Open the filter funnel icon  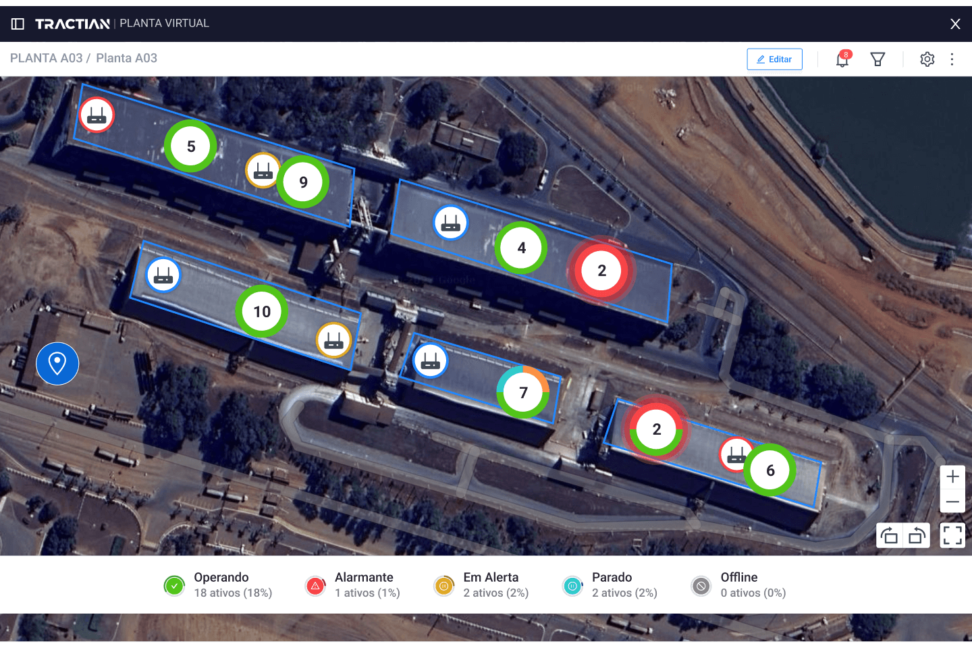point(878,59)
